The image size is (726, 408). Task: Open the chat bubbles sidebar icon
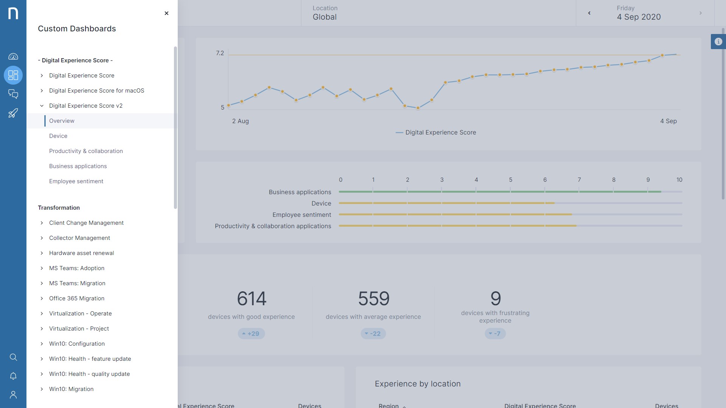[x=13, y=94]
